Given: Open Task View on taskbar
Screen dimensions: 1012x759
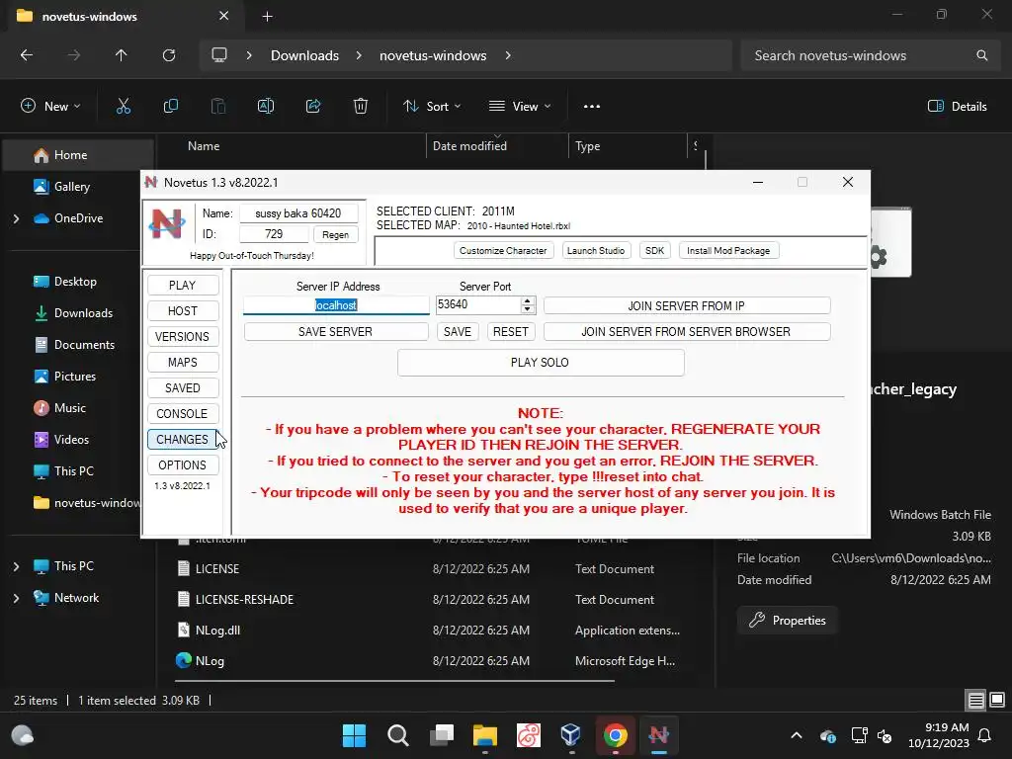Looking at the screenshot, I should (x=442, y=735).
